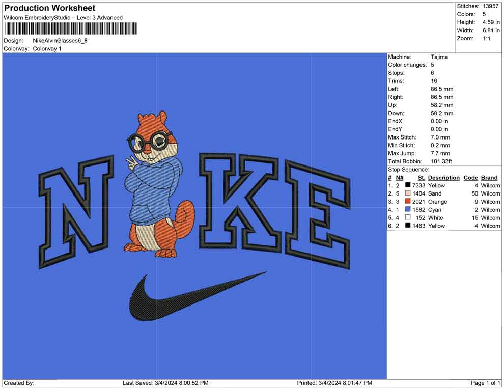Screen dimensions: 504x388
Task: Click the 'Left:' label
Action: (x=394, y=89)
